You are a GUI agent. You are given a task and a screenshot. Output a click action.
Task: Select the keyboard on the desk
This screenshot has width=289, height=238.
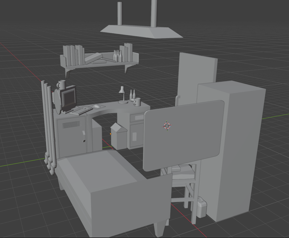coord(81,111)
